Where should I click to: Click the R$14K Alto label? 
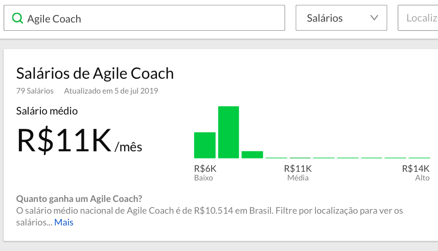tap(416, 173)
